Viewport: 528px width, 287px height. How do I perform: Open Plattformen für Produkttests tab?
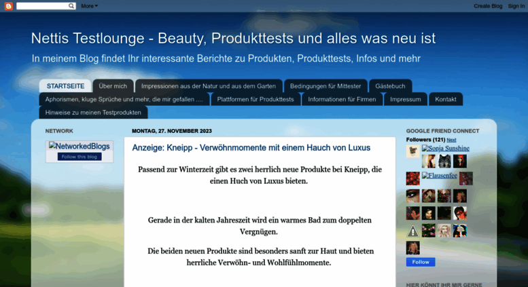click(256, 99)
